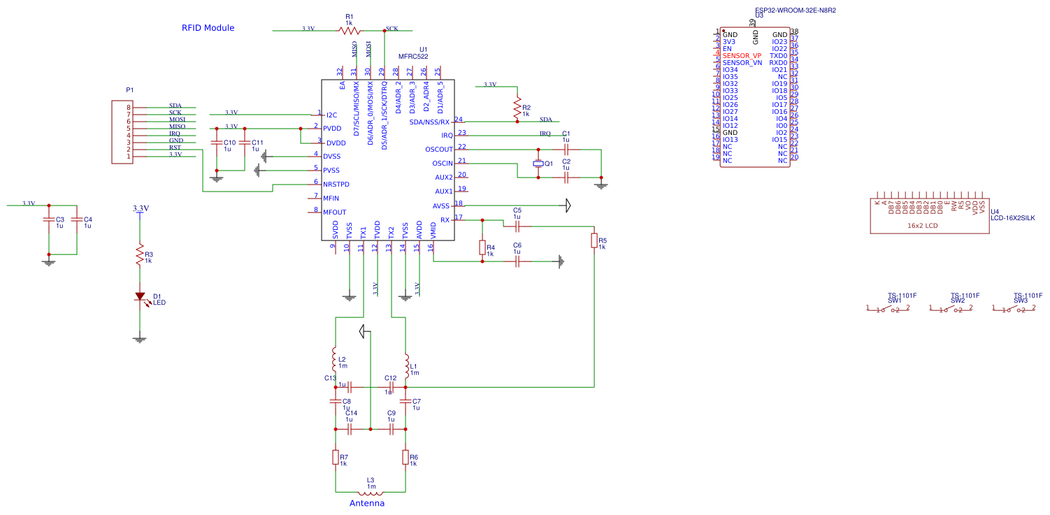Select the P1 8-pin connector body
The image size is (1050, 515).
tap(122, 132)
